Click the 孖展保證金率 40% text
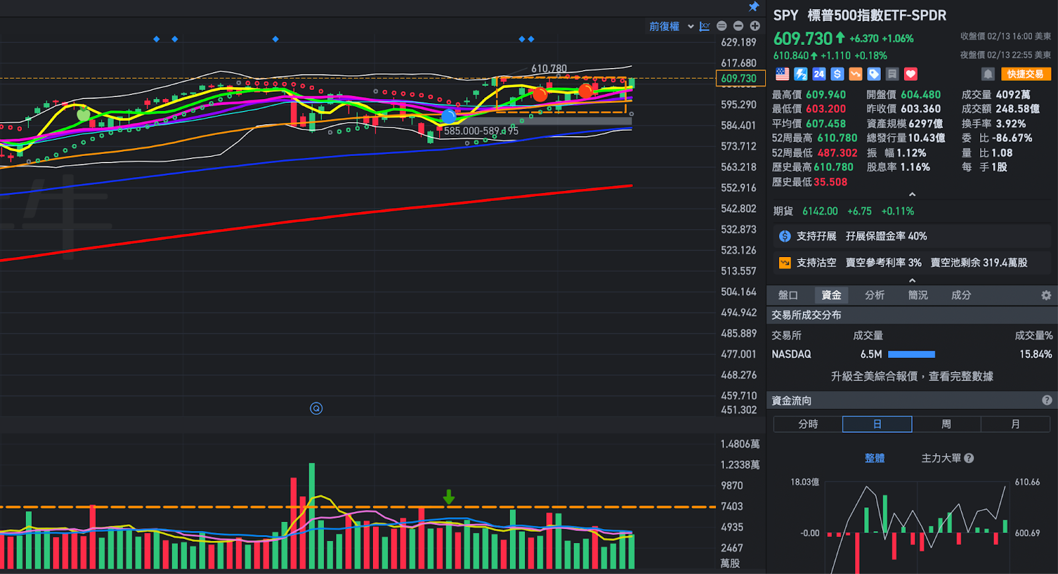1058x574 pixels. click(886, 236)
